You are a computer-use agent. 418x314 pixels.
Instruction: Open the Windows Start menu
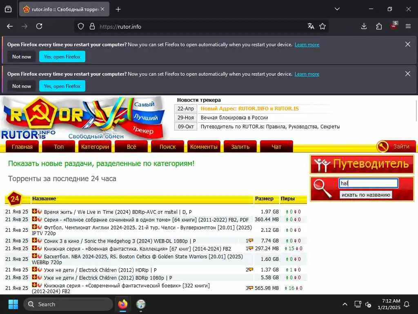[13, 304]
